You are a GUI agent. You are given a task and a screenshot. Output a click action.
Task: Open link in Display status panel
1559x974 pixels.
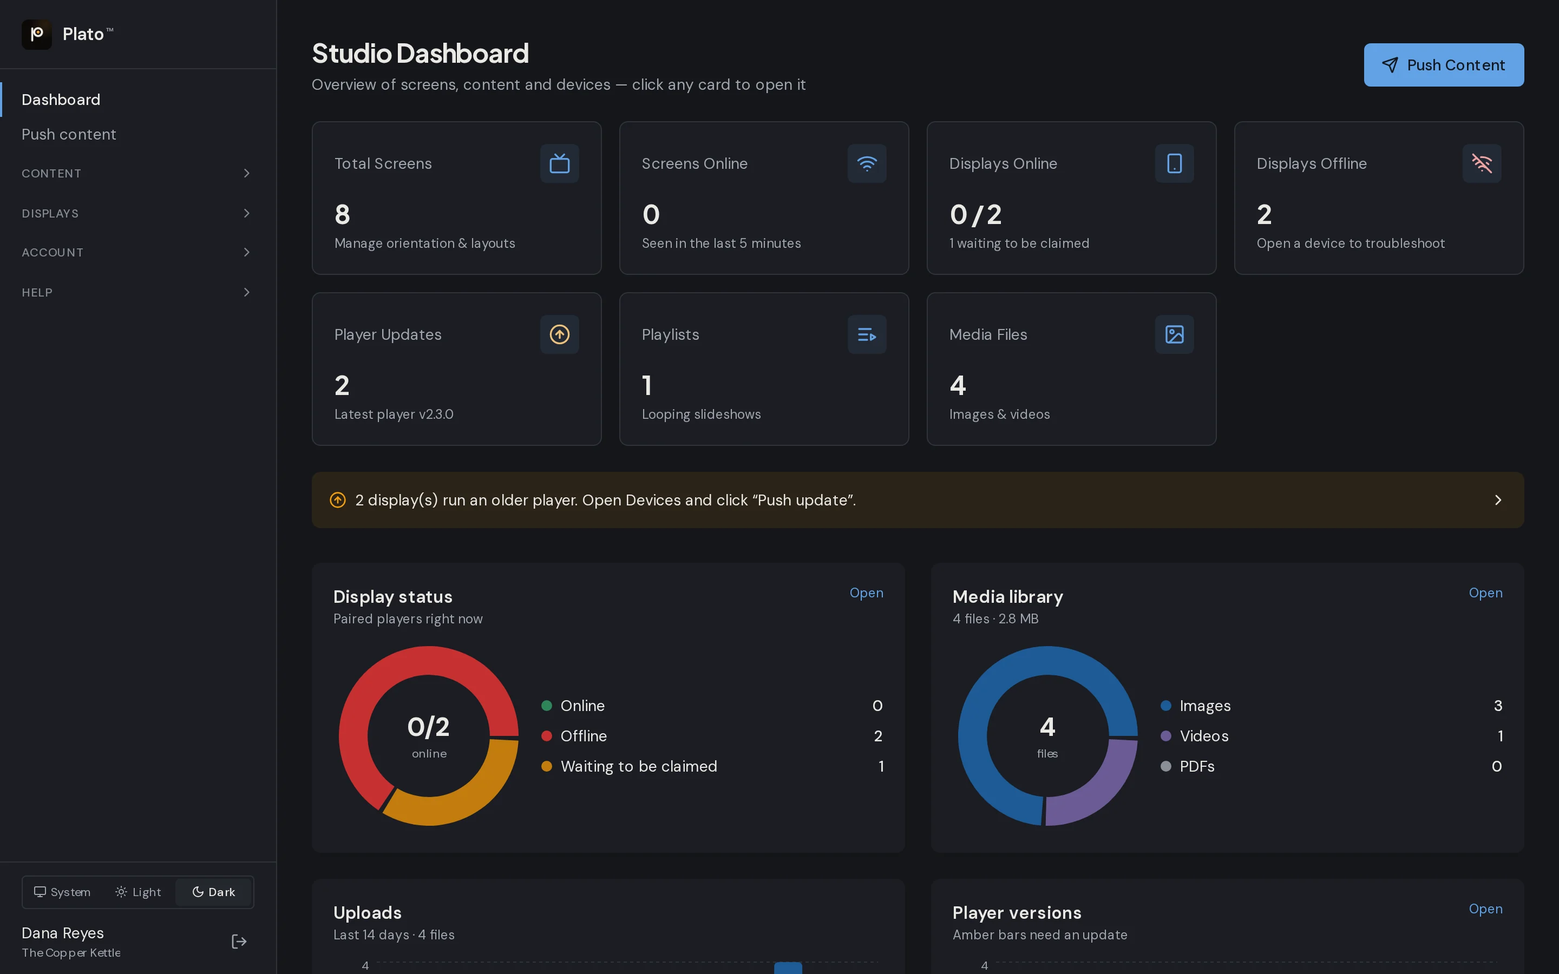(867, 593)
